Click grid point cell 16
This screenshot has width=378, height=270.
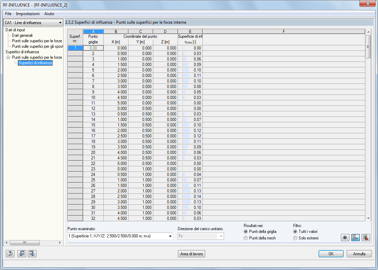click(x=93, y=131)
